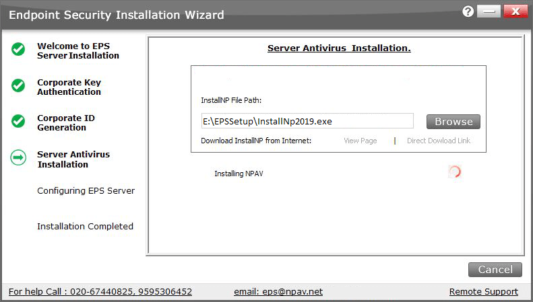The image size is (533, 302).
Task: Select the Installation Completed step
Action: coord(85,226)
